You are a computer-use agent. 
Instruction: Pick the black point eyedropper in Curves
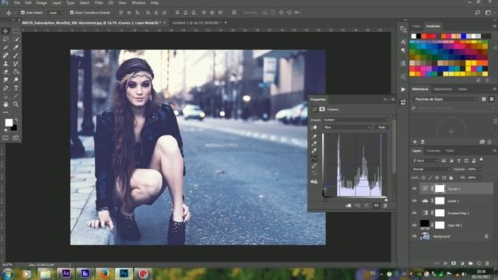pos(314,136)
